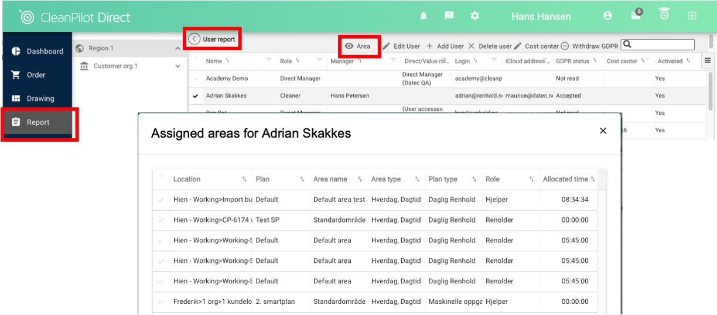Open the inbox with 6 badge
Image resolution: width=717 pixels, height=315 pixels.
coord(636,16)
